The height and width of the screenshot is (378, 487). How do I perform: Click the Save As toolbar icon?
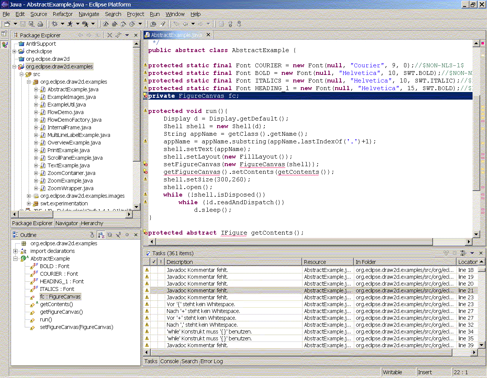click(x=31, y=24)
